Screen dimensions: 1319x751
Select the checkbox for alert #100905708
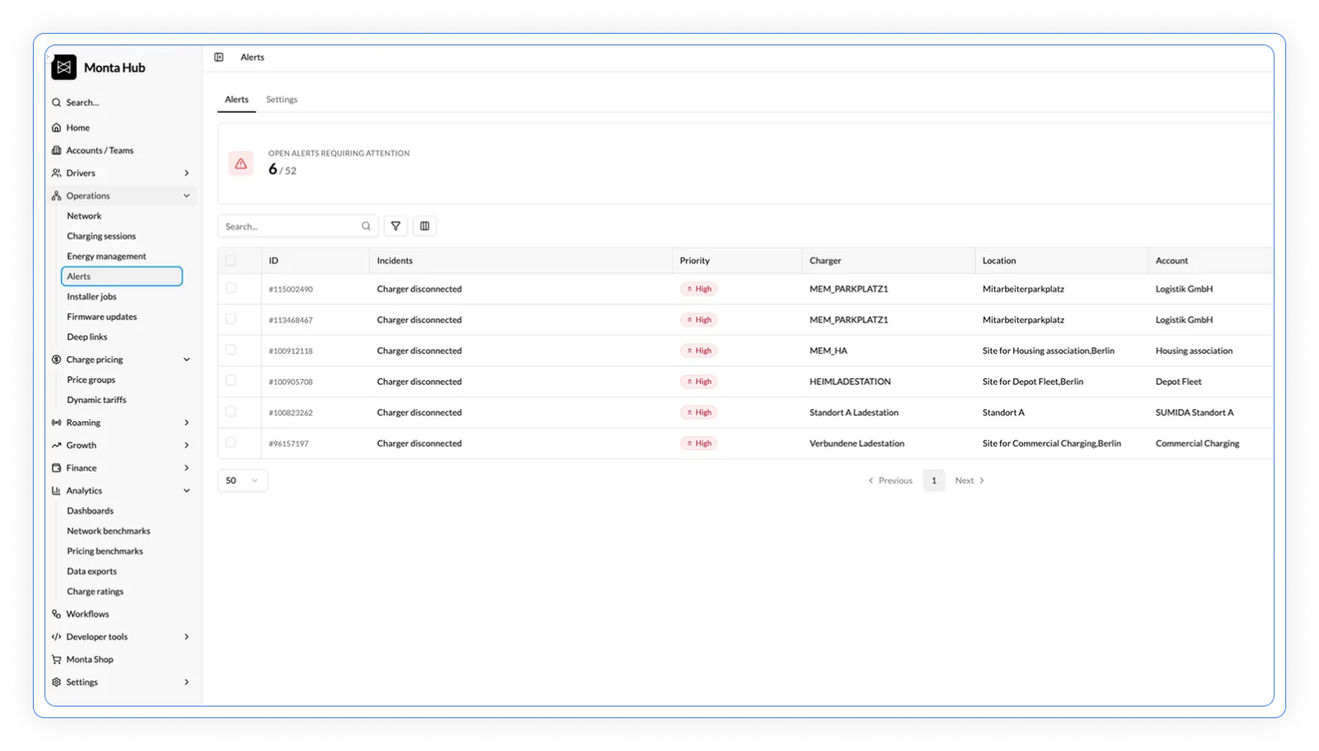[231, 381]
